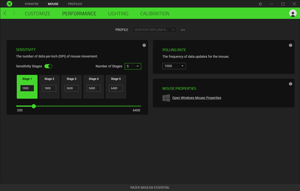Click the Polling Rate heading text
This screenshot has height=191, width=300.
pyautogui.click(x=174, y=50)
